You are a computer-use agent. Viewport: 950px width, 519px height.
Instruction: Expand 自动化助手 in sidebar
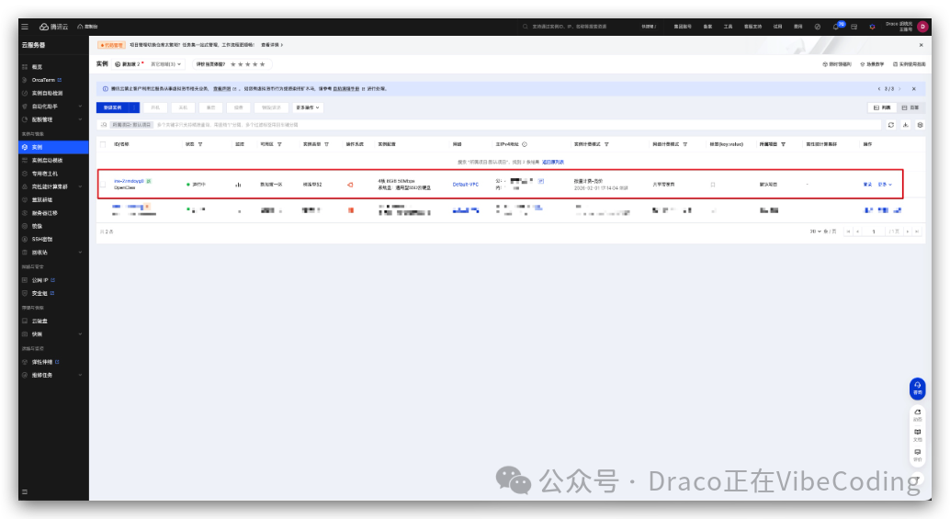tap(80, 107)
